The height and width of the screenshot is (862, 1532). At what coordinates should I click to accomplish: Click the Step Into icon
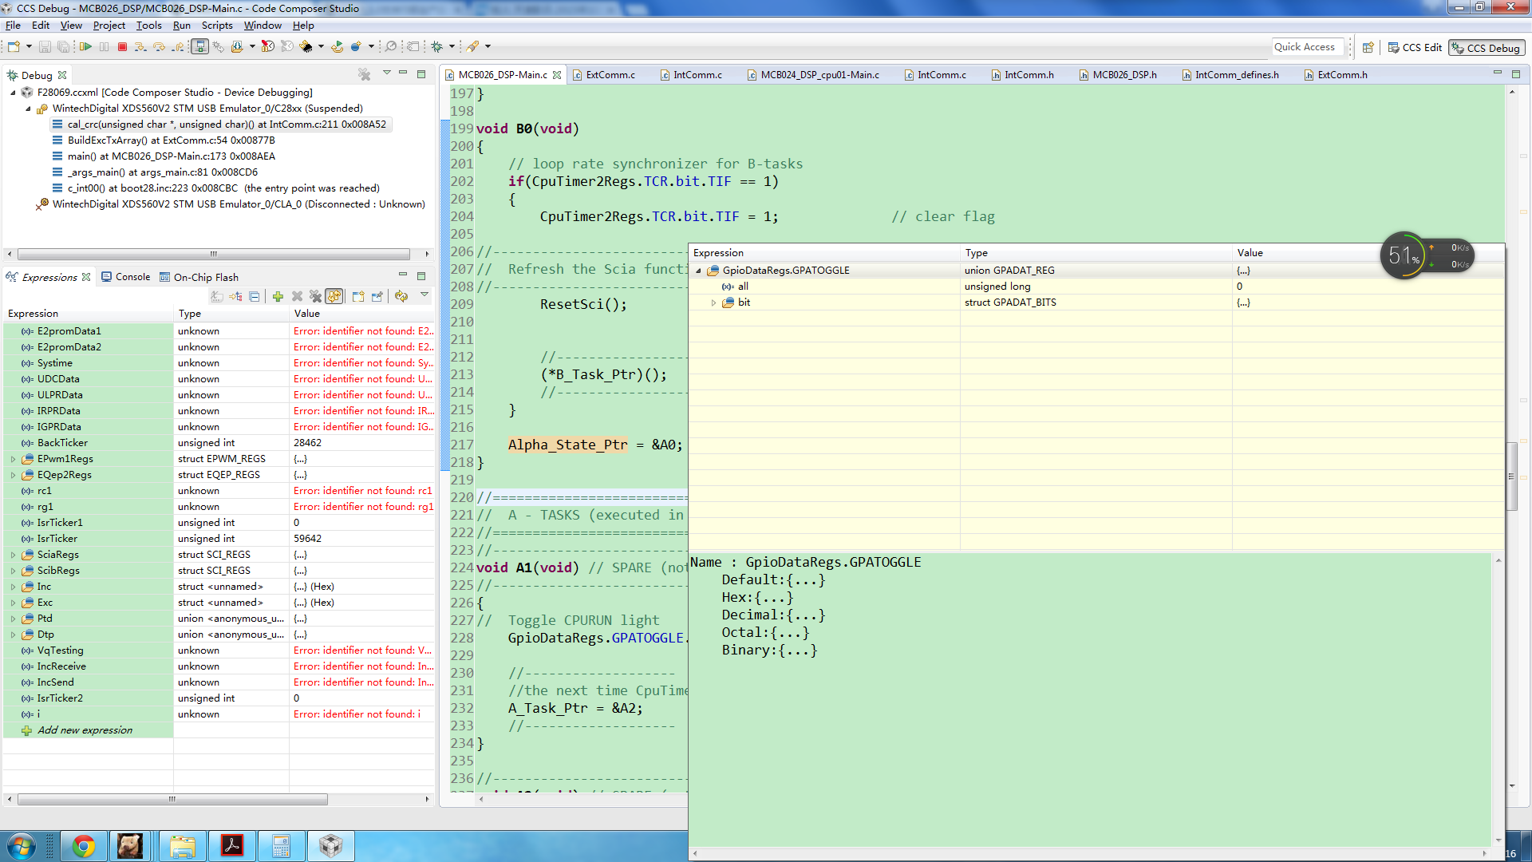[140, 47]
